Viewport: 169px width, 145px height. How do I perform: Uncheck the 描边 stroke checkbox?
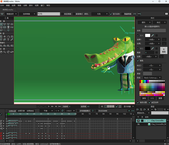pos(138,48)
